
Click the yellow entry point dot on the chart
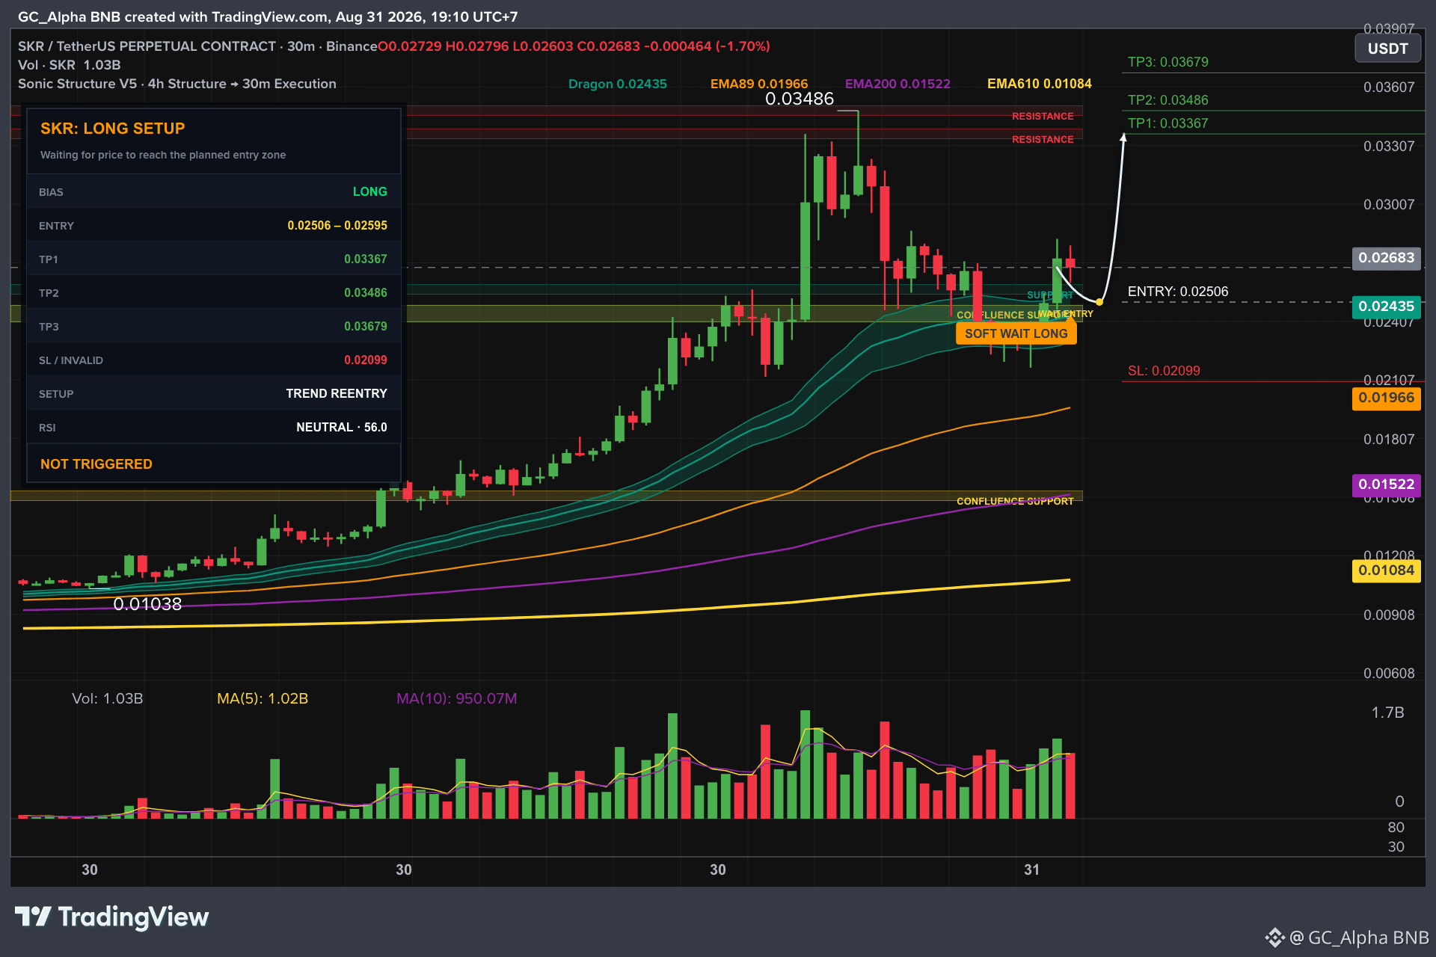(1099, 302)
